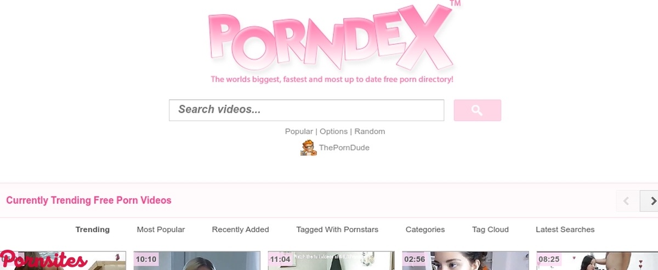Image resolution: width=658 pixels, height=270 pixels.
Task: Switch to the Most Popular tab
Action: point(161,229)
